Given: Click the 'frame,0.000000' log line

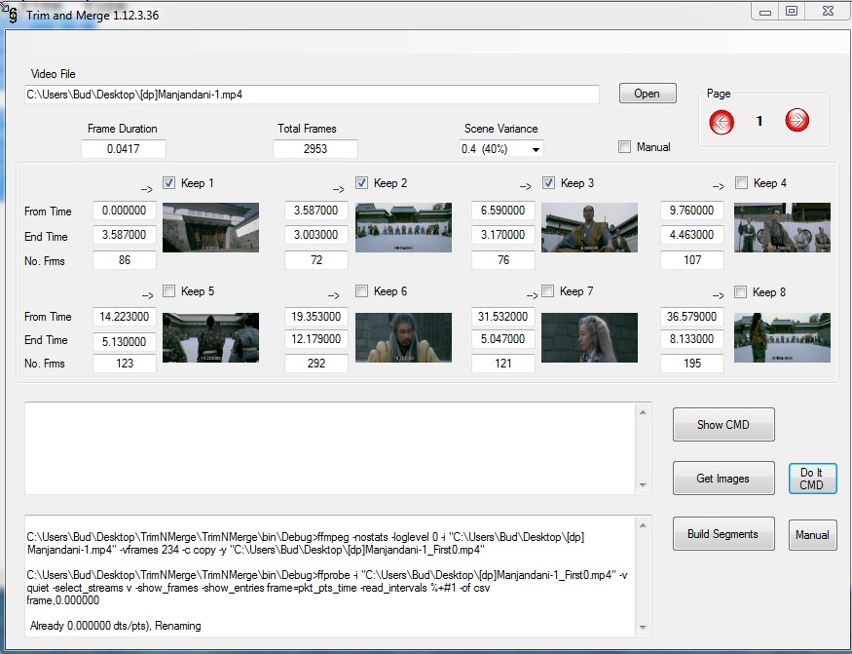Looking at the screenshot, I should 63,600.
